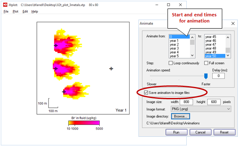Open the Plot menu
This screenshot has width=239, height=147.
(x=16, y=11)
